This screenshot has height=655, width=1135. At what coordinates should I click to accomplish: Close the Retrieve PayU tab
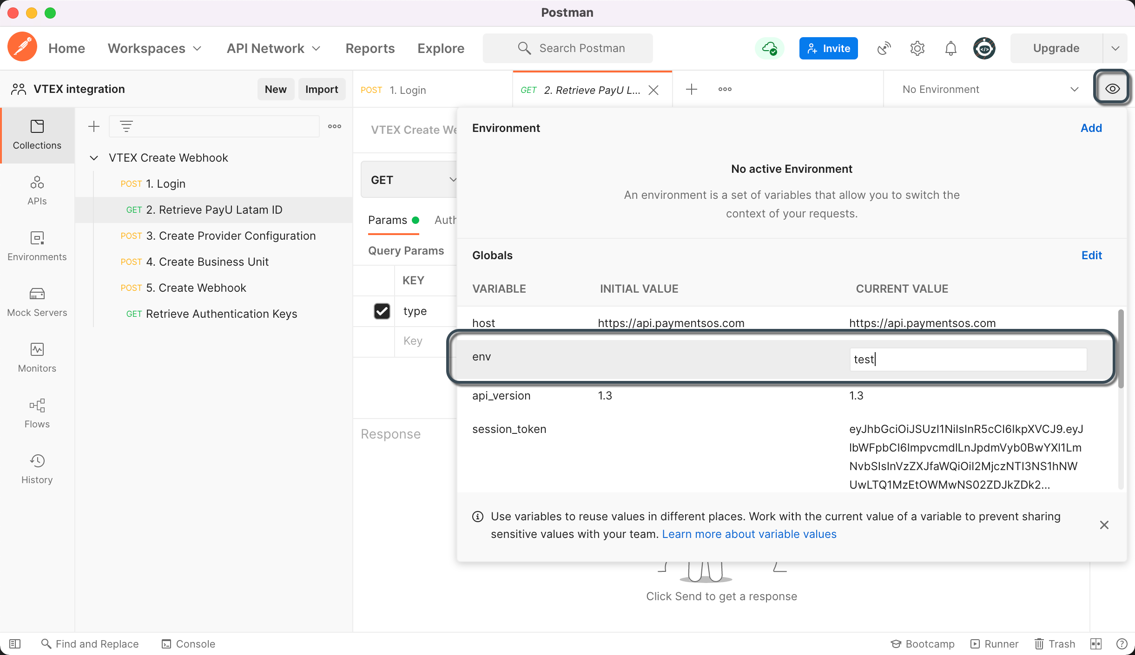tap(653, 90)
